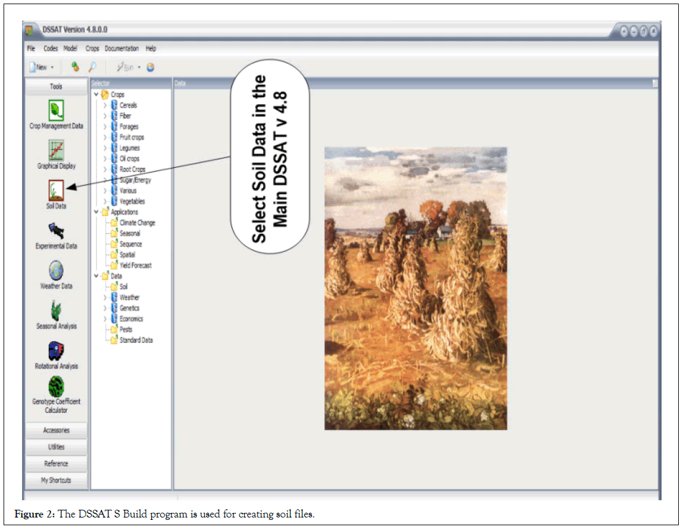Expand the Weather node under Data
This screenshot has width=683, height=530.
pyautogui.click(x=105, y=297)
